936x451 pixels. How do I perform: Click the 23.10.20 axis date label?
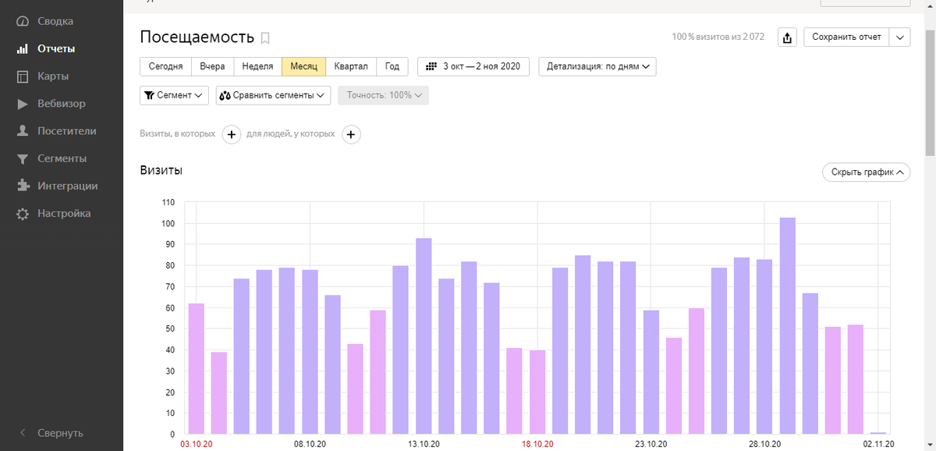(x=651, y=443)
